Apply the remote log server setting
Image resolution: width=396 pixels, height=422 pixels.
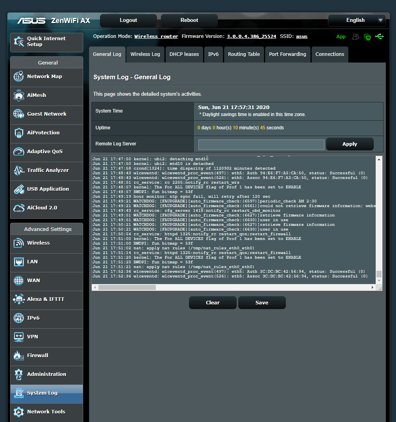click(x=350, y=144)
